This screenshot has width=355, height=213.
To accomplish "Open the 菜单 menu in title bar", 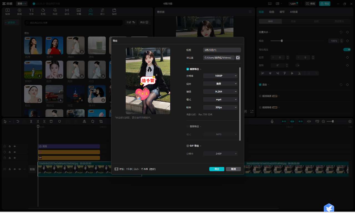I will pos(21,4).
